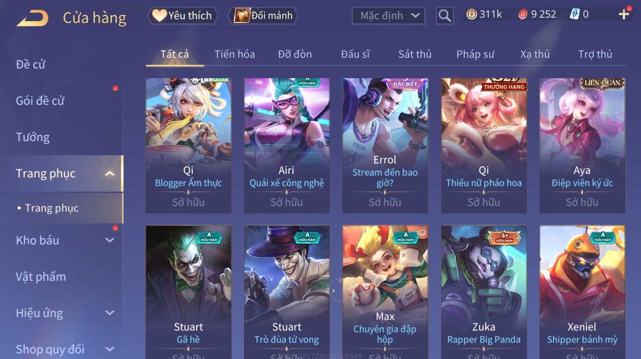
Task: Tap the blue voucher currency icon
Action: [575, 14]
